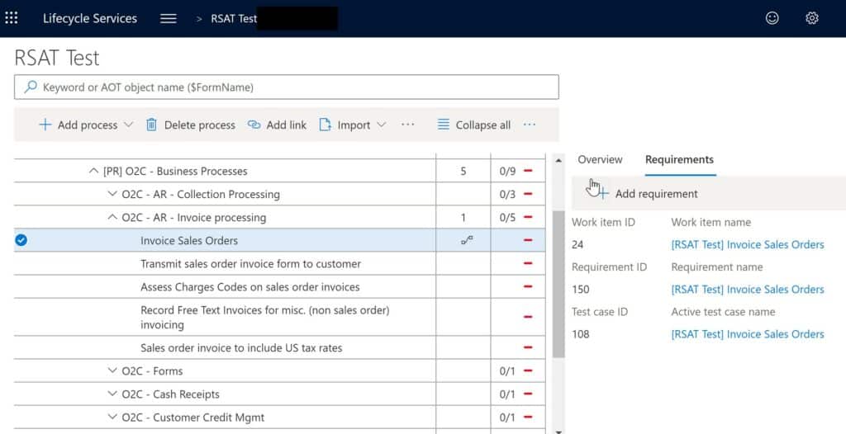Image resolution: width=846 pixels, height=434 pixels.
Task: Click the 0/3 count in Collection Processing row
Action: [507, 195]
